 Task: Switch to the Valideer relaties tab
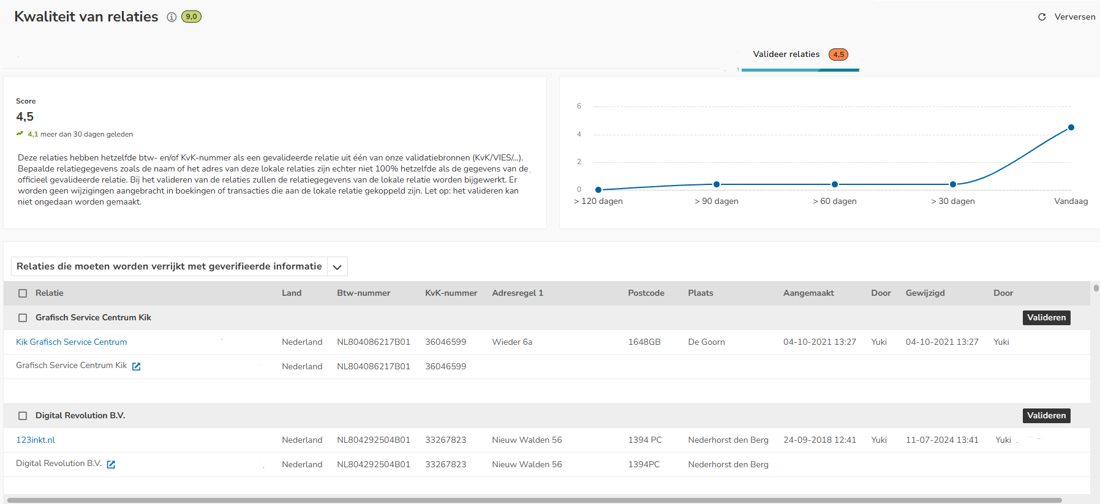[786, 55]
